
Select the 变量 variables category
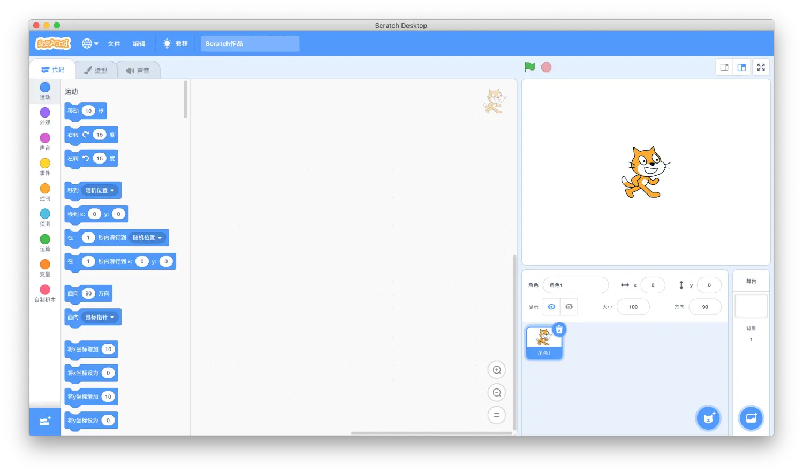tap(45, 268)
